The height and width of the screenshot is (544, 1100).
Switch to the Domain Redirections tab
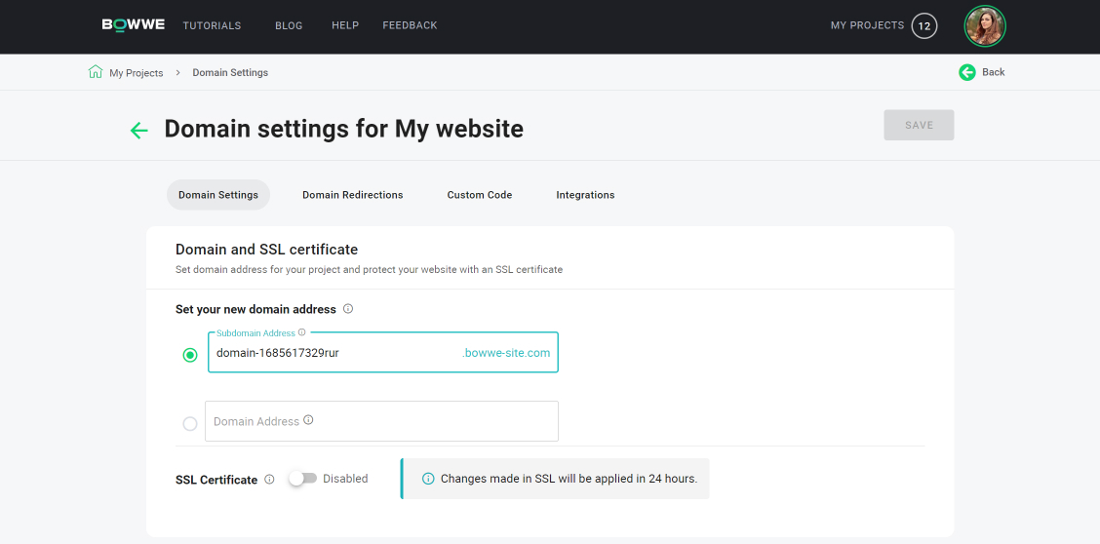(x=353, y=195)
